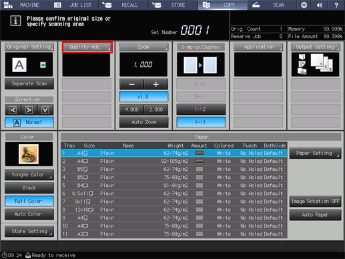Expand the Output Setting menu
Image resolution: width=345 pixels, height=259 pixels.
click(x=316, y=47)
